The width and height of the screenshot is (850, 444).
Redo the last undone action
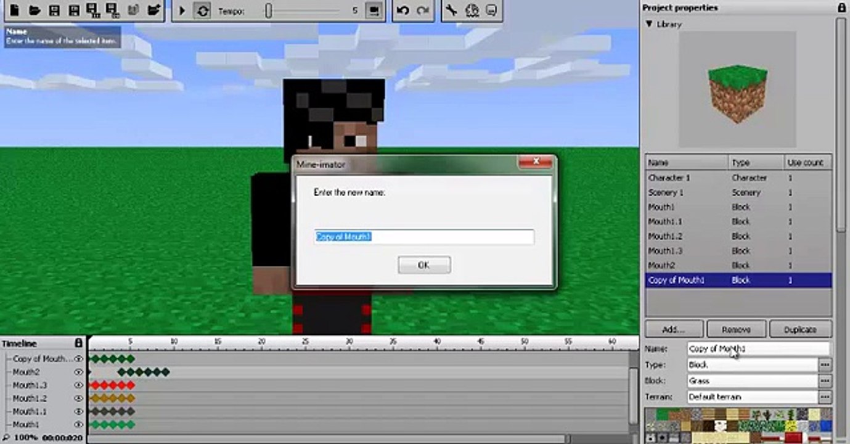[423, 10]
